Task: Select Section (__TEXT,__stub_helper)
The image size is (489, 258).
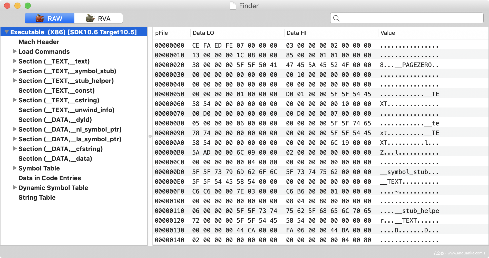Action: tap(66, 81)
